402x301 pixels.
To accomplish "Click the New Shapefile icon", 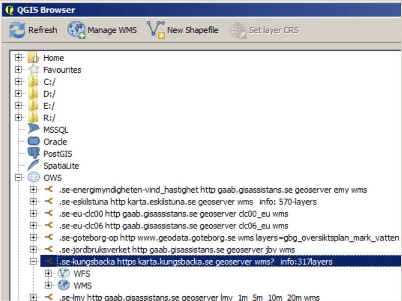I will 156,30.
